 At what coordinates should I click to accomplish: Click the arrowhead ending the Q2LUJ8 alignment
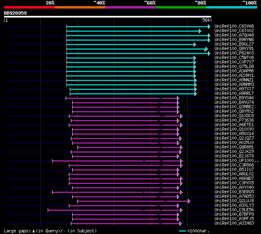[x=189, y=201]
